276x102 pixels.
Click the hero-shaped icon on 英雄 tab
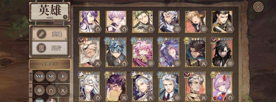click(42, 34)
